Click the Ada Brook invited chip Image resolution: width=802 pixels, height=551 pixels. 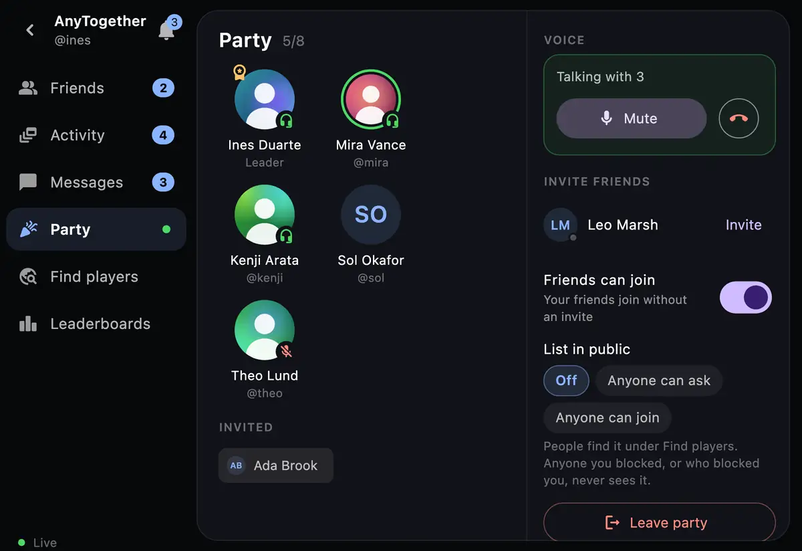pos(276,465)
